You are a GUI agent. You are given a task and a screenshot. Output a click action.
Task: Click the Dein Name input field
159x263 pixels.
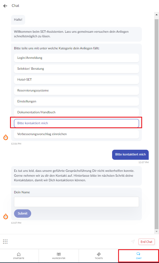76,202
